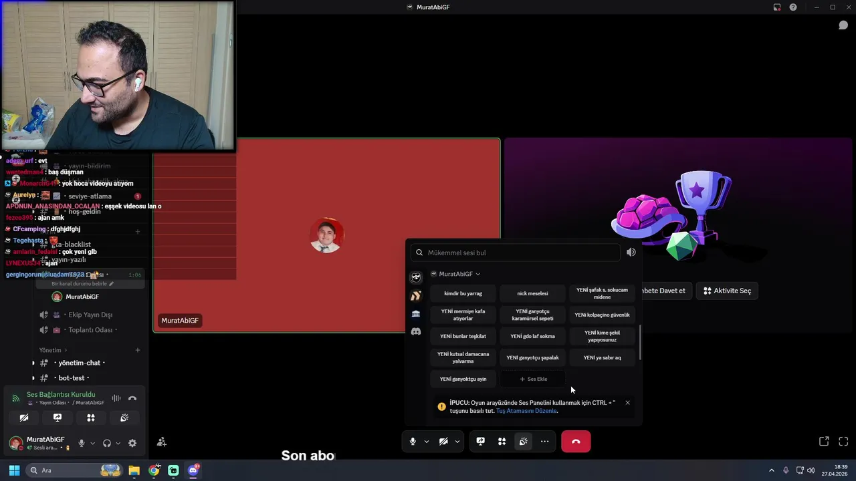Viewport: 856px width, 481px height.
Task: Click the soundboard volume speaker icon
Action: (x=631, y=253)
